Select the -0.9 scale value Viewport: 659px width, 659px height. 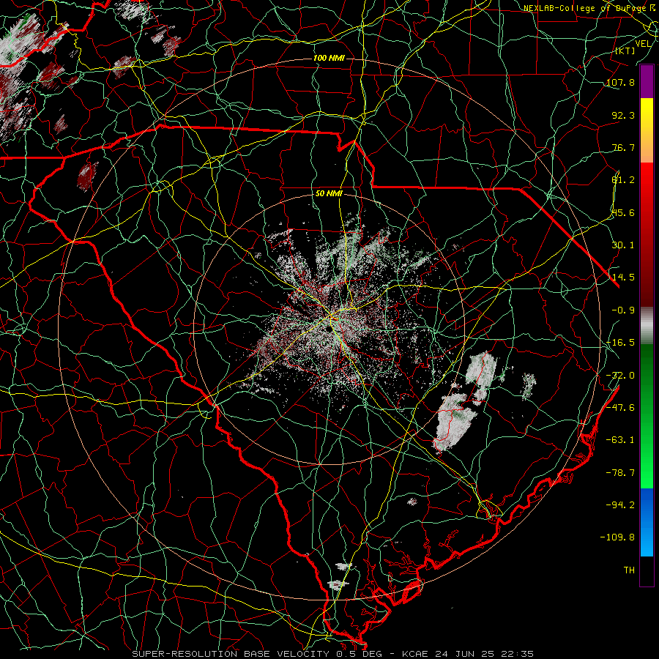click(x=623, y=310)
